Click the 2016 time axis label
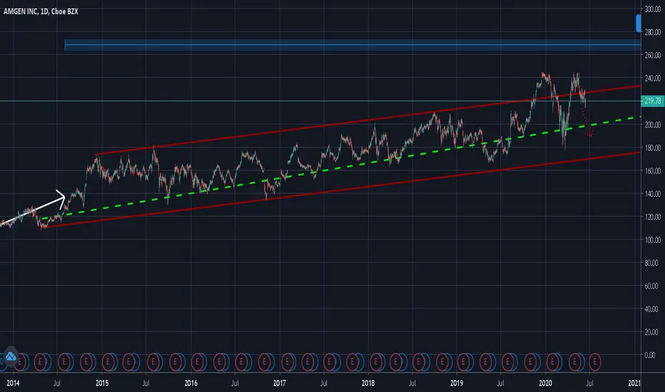The height and width of the screenshot is (392, 665). pyautogui.click(x=191, y=383)
